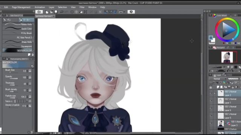Click the Clear/Delete sparkle icon in toolbar
241x135 pixels.
tap(72, 12)
